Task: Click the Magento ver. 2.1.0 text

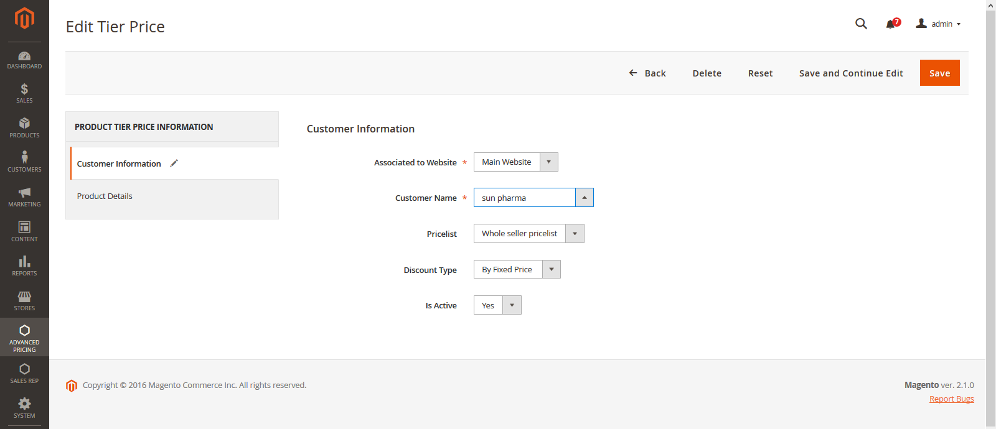Action: tap(939, 385)
